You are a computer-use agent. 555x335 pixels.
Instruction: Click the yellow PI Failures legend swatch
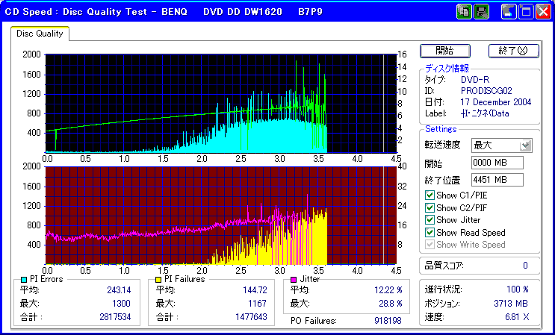coord(158,280)
